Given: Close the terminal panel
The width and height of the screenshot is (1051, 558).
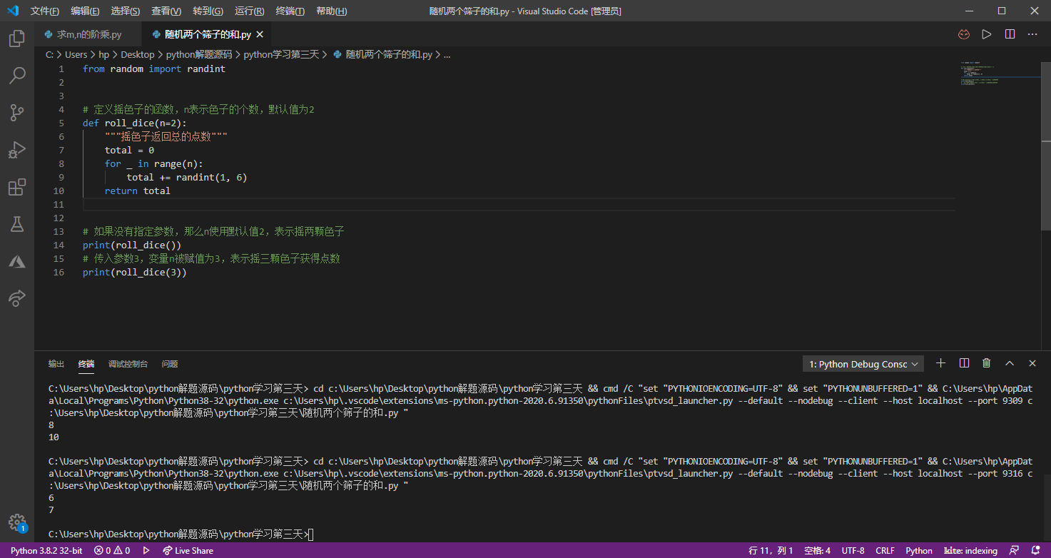Looking at the screenshot, I should [x=1032, y=363].
